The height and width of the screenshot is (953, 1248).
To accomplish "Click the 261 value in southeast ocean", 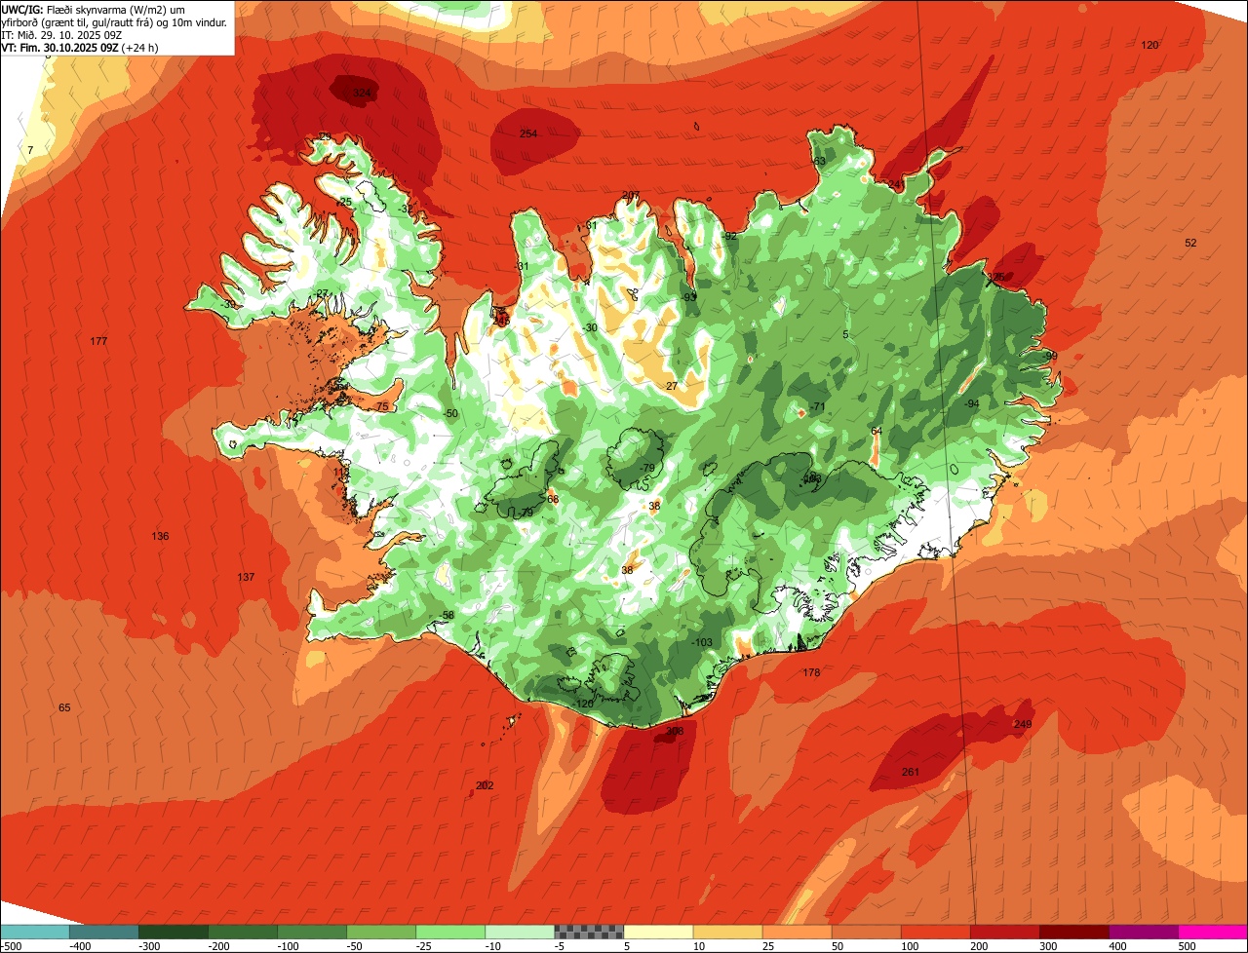I will click(911, 772).
